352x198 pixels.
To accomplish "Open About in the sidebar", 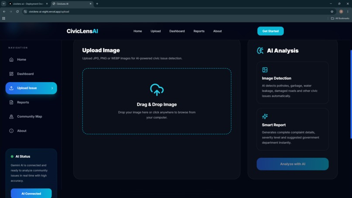I will pyautogui.click(x=31, y=131).
